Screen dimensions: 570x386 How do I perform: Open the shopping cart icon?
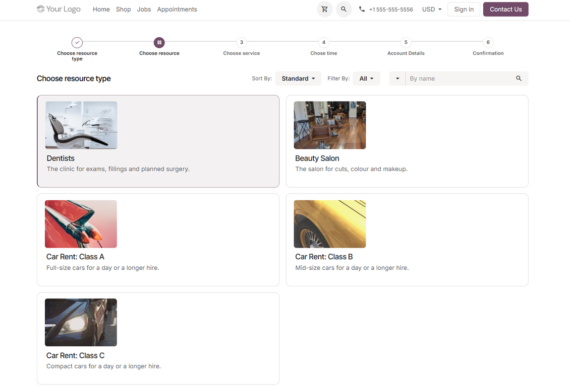tap(325, 10)
